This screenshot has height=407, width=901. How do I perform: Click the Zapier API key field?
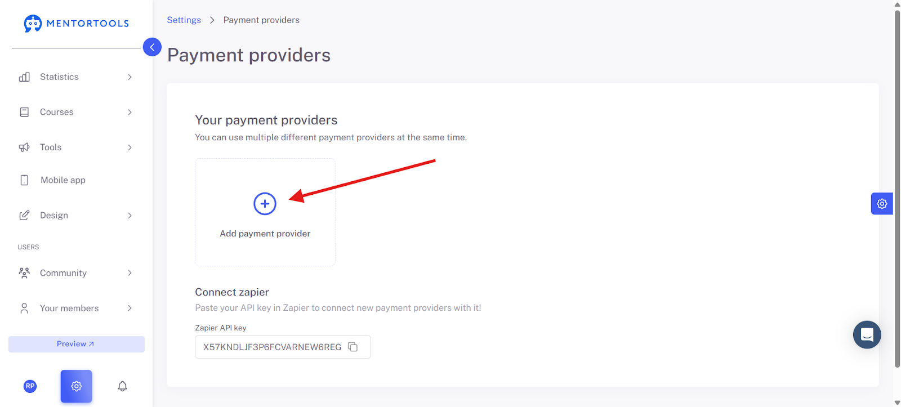click(283, 347)
